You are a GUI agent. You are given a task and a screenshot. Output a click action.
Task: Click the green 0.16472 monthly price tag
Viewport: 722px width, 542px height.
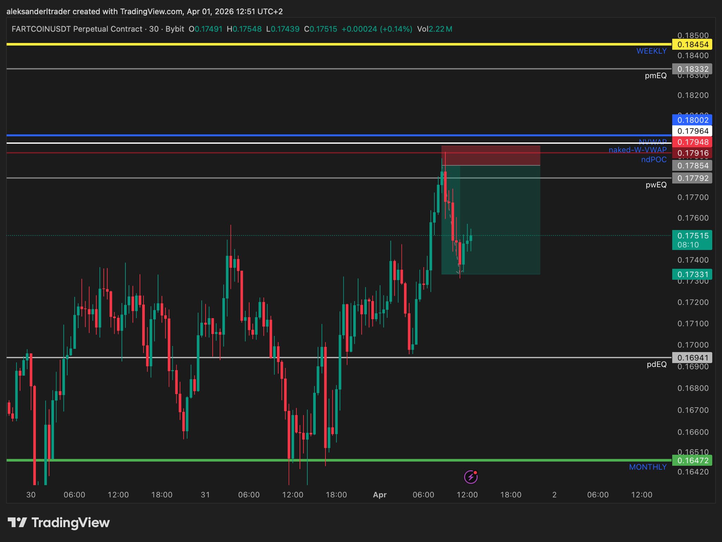(692, 460)
